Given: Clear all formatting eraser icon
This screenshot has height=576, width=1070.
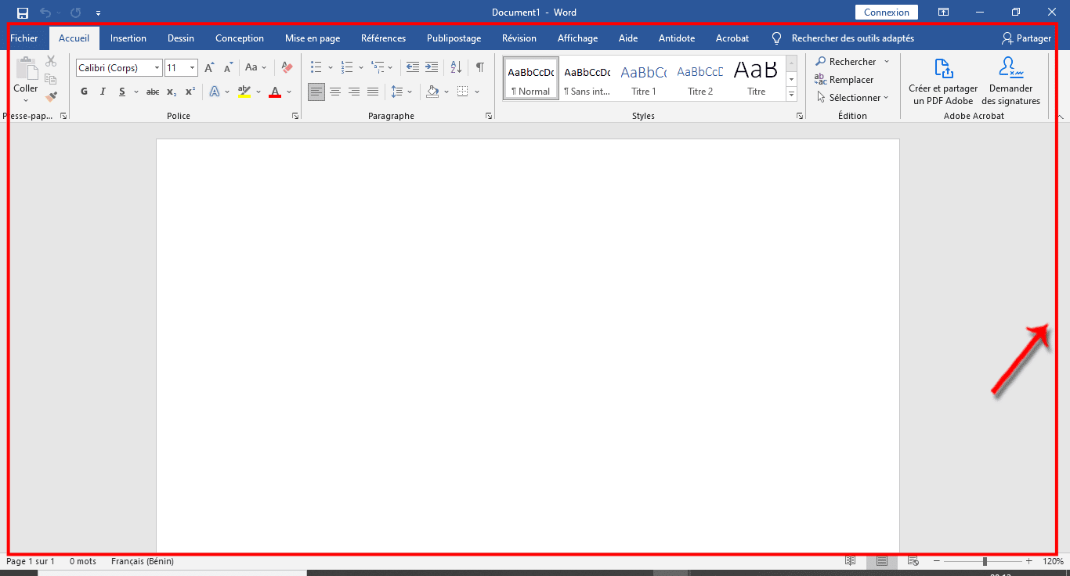Looking at the screenshot, I should click(x=287, y=68).
